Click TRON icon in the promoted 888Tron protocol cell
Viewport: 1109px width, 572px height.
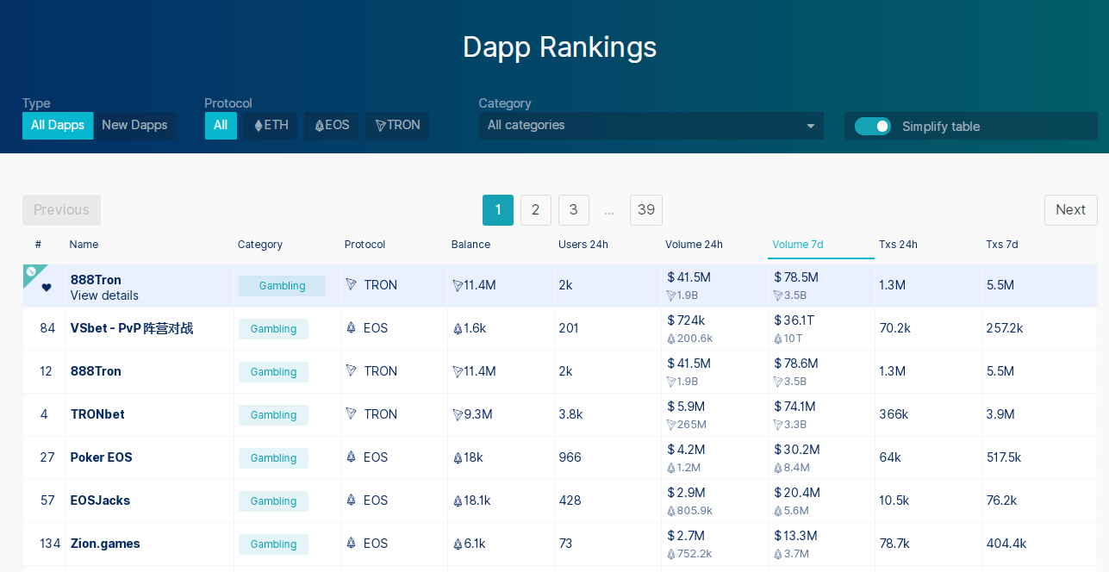[351, 284]
